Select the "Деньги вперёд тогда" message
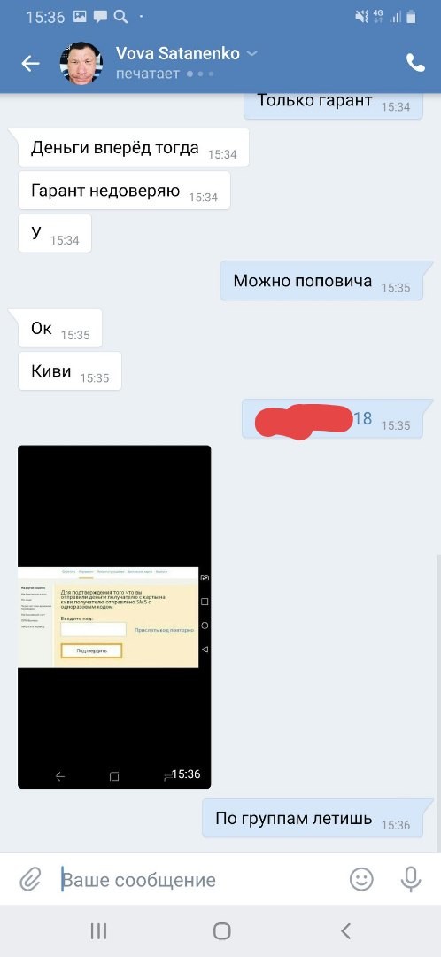 click(x=134, y=148)
